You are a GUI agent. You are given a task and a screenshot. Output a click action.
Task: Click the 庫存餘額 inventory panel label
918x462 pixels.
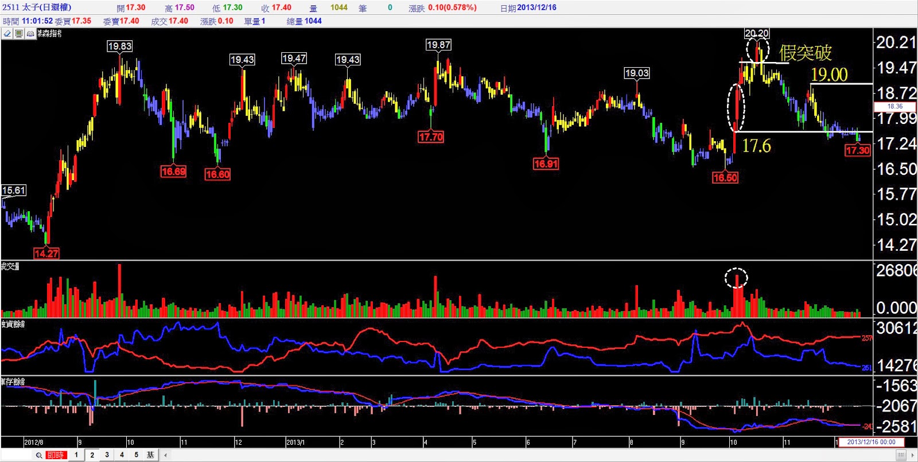(x=13, y=382)
